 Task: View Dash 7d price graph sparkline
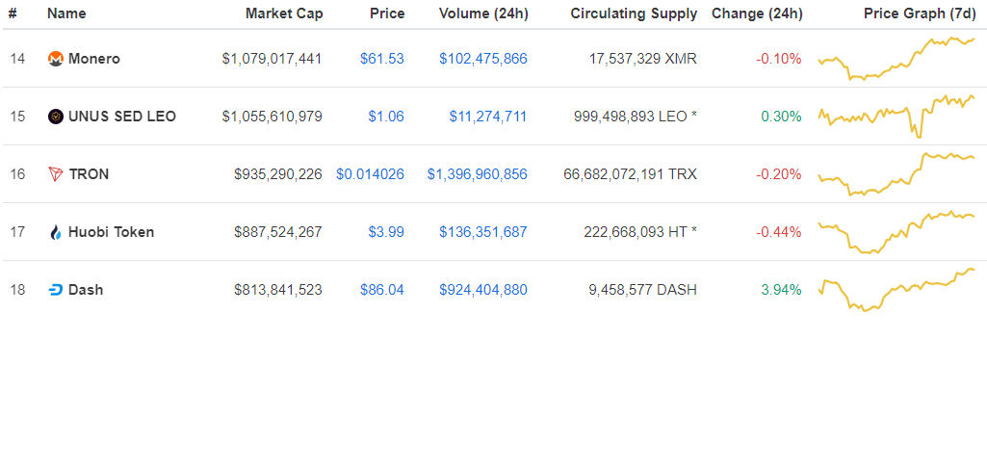pos(896,290)
